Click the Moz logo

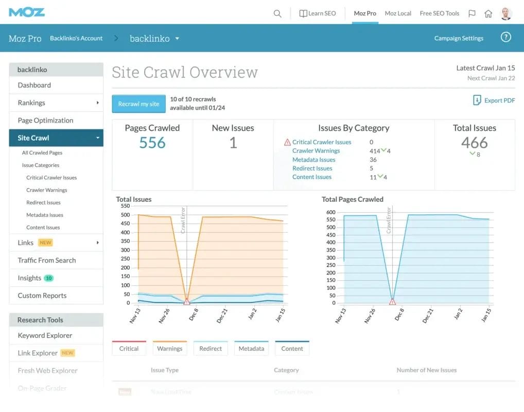pyautogui.click(x=27, y=12)
